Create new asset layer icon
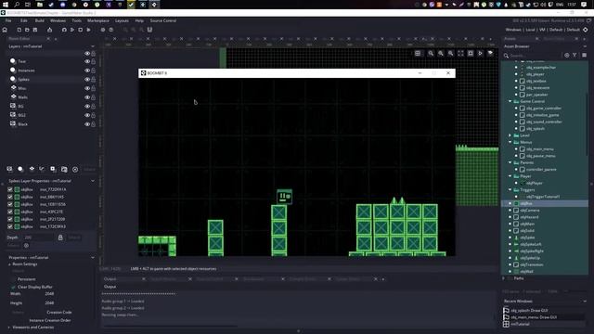The image size is (594, 334). pos(53,169)
